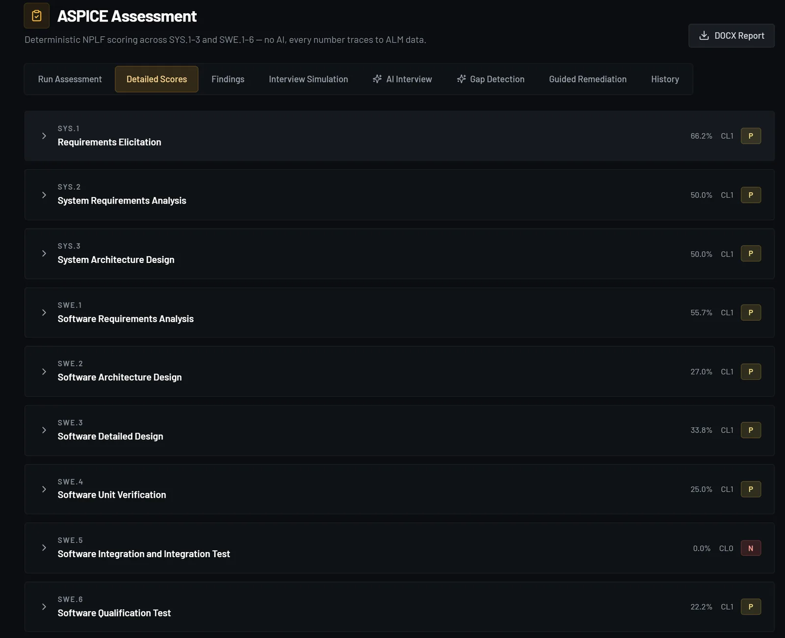Click the Software Detailed Design title
The width and height of the screenshot is (785, 638).
[110, 436]
